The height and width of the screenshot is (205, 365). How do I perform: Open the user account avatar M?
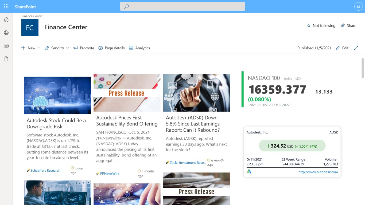click(x=358, y=6)
